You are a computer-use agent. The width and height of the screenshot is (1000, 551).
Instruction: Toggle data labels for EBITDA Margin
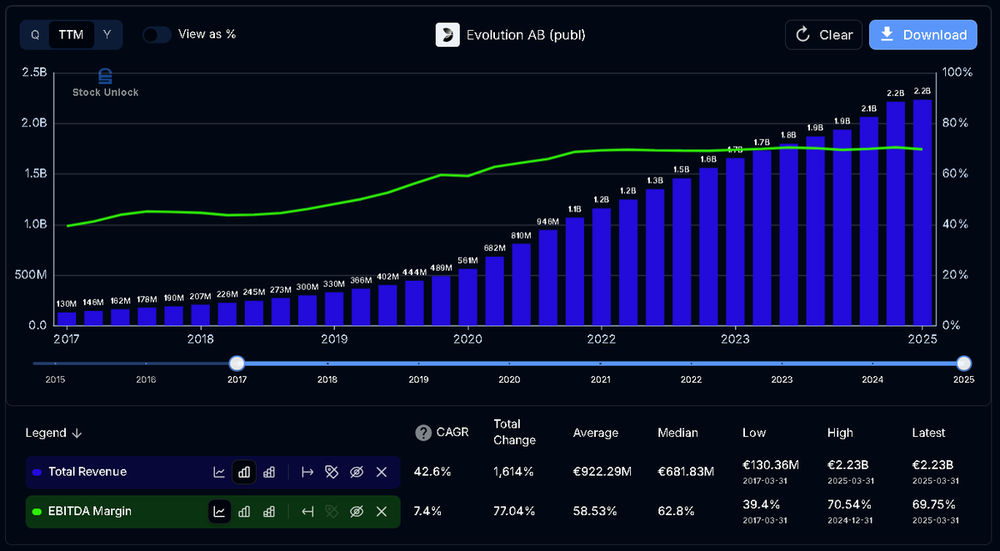332,511
